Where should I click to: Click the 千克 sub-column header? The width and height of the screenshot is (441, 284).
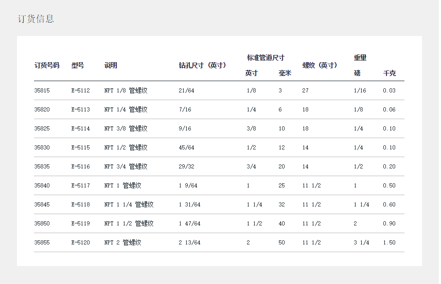tap(390, 73)
